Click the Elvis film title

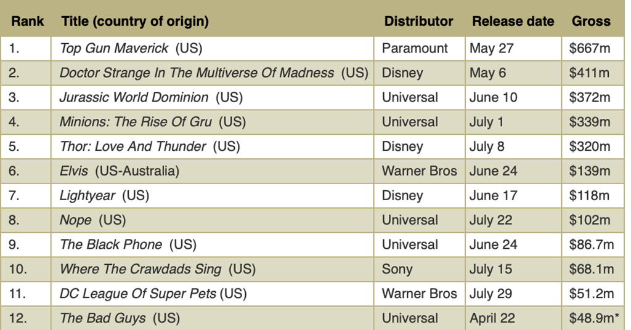click(x=74, y=171)
